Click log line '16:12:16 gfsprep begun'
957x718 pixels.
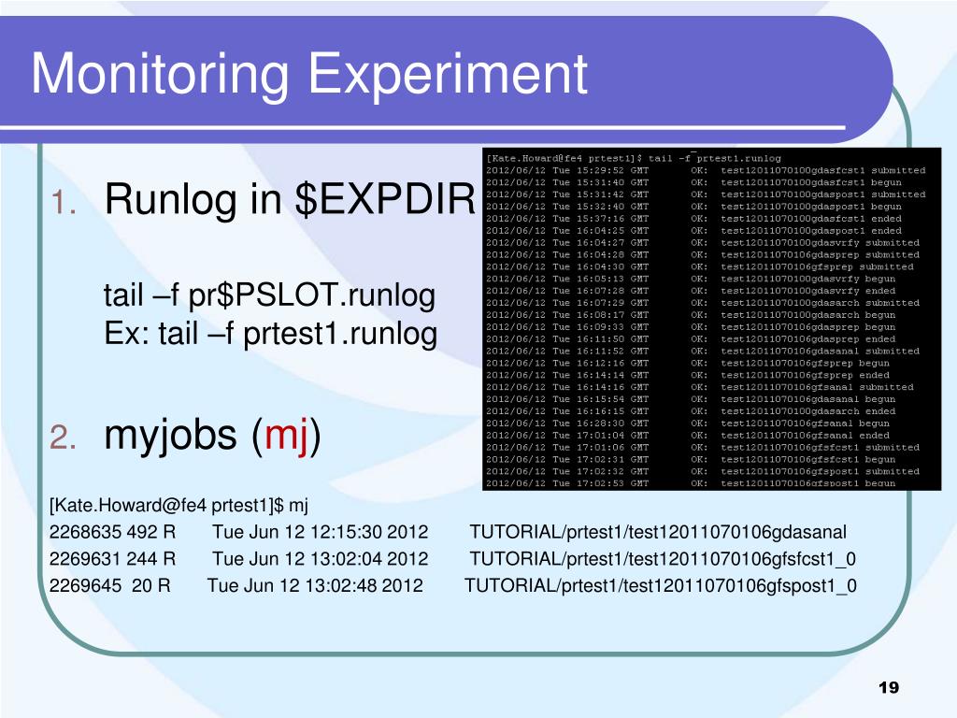(687, 363)
